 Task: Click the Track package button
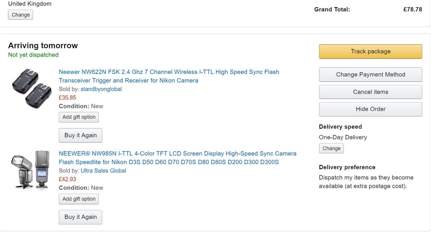370,51
